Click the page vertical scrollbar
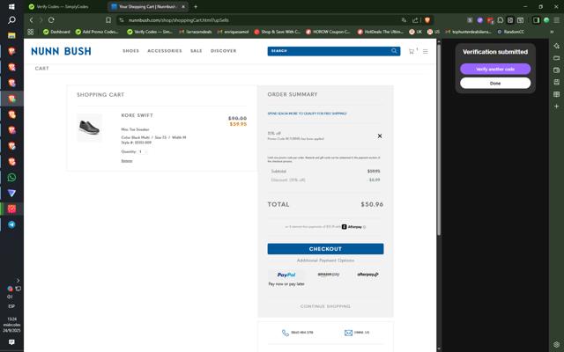The image size is (564, 352). coord(439,140)
